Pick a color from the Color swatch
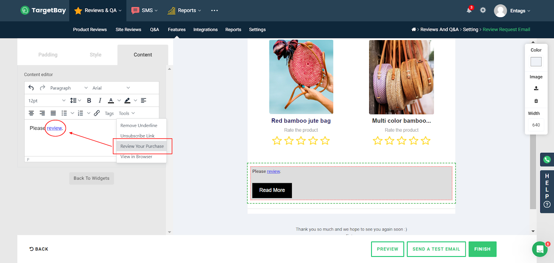The height and width of the screenshot is (263, 554). (536, 62)
